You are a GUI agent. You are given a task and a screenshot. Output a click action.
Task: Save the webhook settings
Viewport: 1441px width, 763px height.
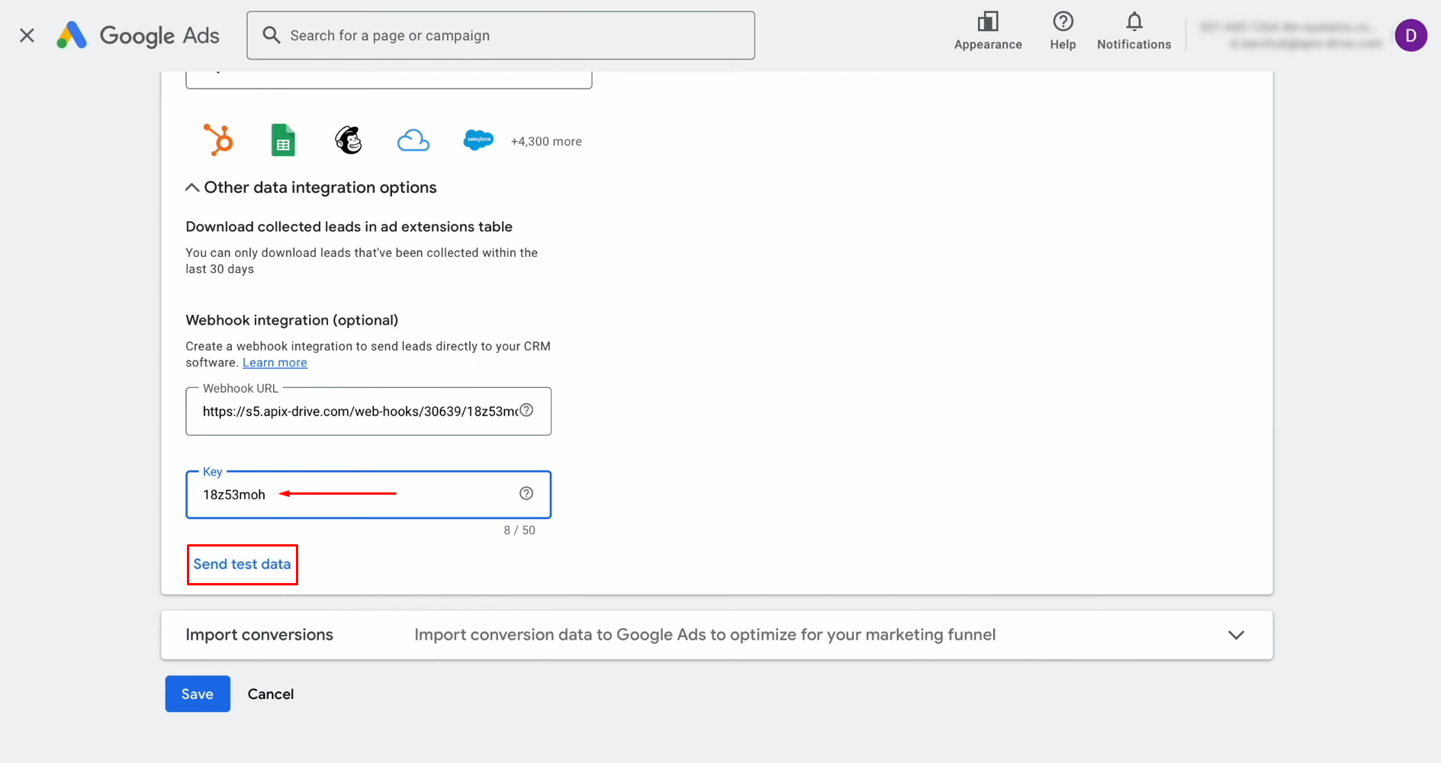[x=197, y=694]
